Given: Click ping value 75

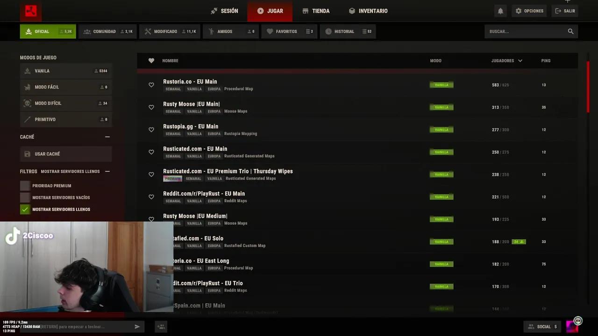Looking at the screenshot, I should (544, 264).
